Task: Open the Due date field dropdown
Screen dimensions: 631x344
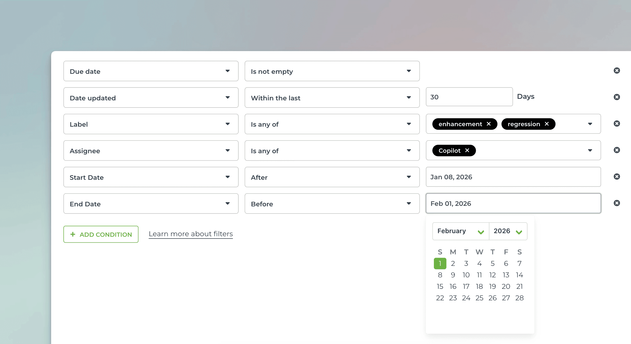Action: pyautogui.click(x=228, y=71)
